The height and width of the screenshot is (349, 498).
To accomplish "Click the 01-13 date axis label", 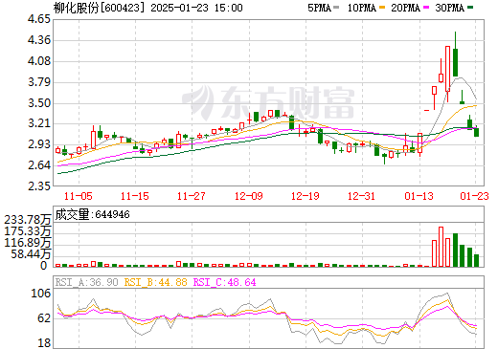I will pos(419,196).
